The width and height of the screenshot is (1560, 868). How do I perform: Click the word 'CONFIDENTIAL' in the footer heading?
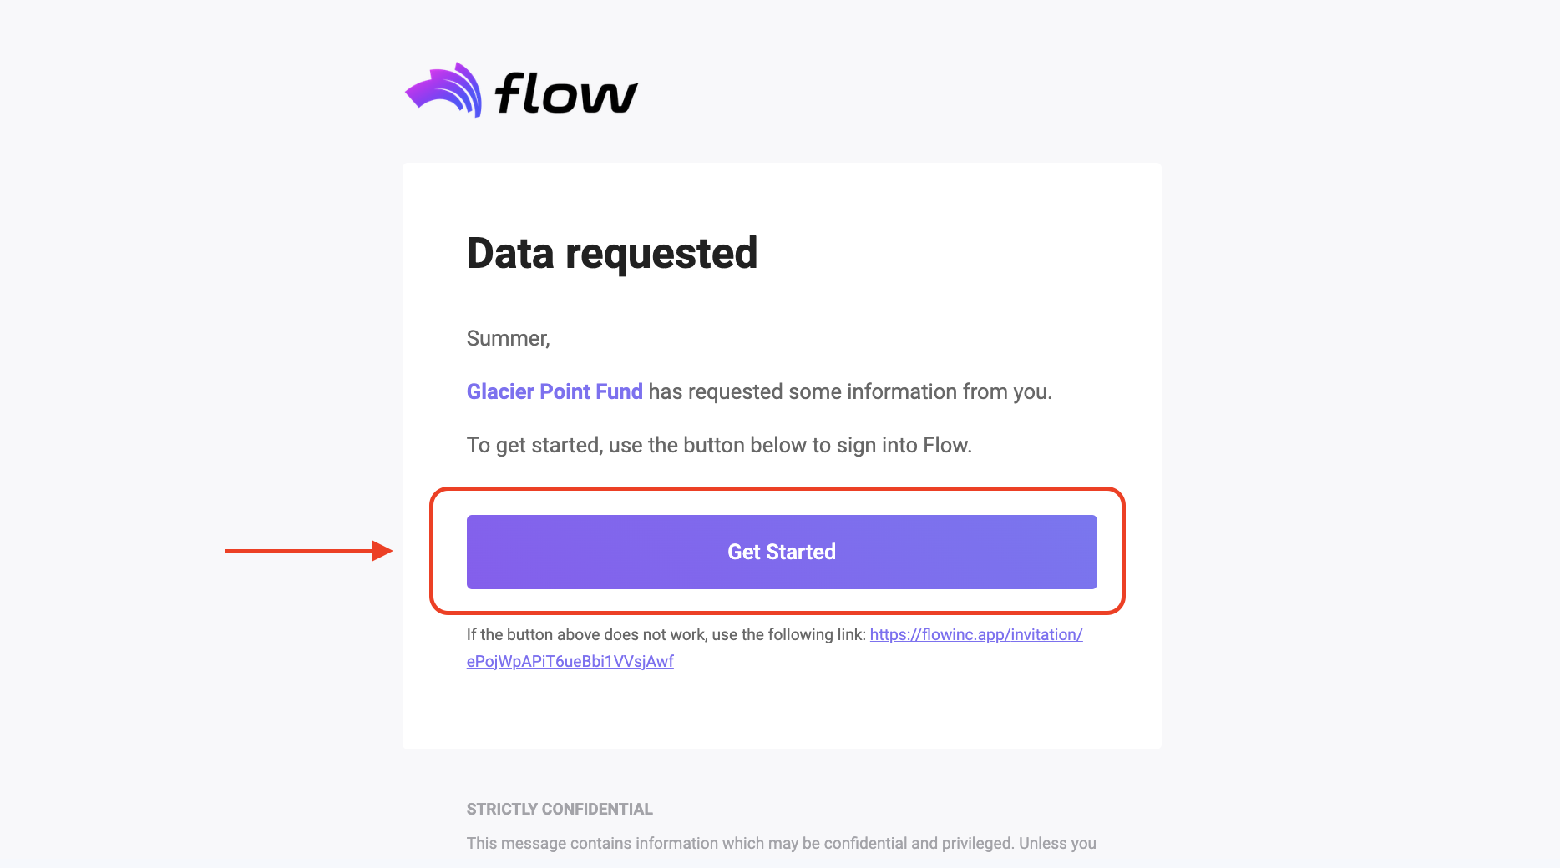(597, 809)
